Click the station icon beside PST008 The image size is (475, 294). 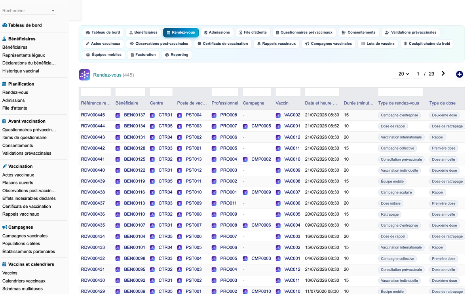179,214
